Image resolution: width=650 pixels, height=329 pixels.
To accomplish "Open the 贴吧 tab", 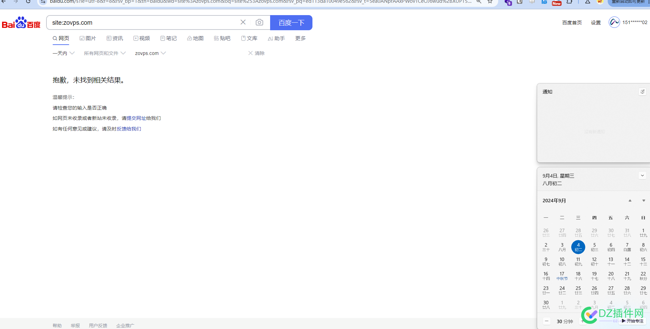I will point(222,38).
